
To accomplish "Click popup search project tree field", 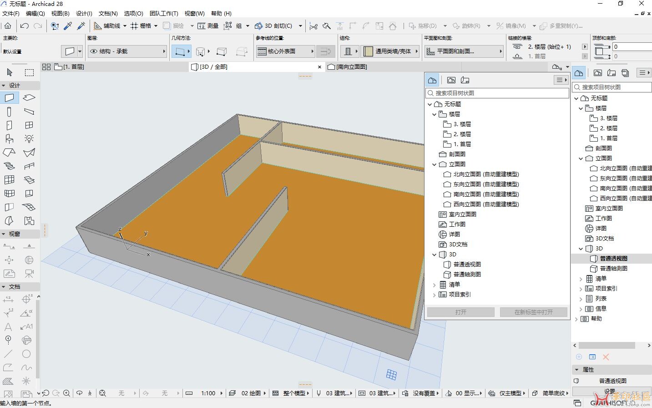I will (497, 93).
